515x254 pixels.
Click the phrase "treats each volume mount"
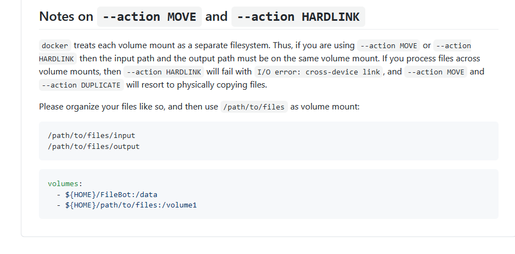click(119, 45)
